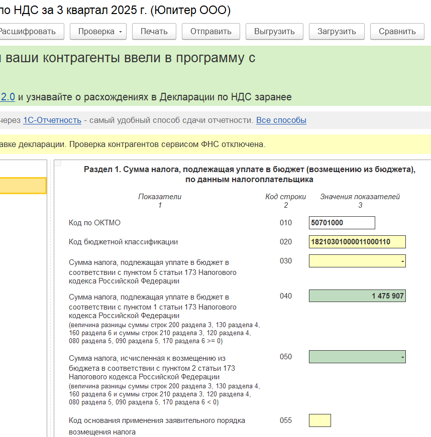Image resolution: width=431 pixels, height=437 pixels.
Task: Click the corner select-all cell of sheet
Action: click(x=58, y=163)
